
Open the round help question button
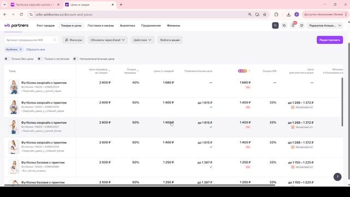[x=337, y=177]
